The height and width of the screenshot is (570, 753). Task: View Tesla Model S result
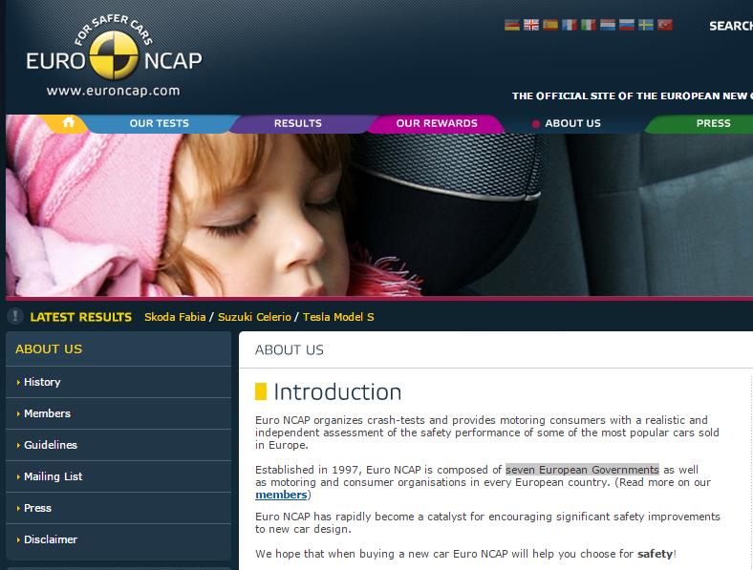pyautogui.click(x=338, y=317)
